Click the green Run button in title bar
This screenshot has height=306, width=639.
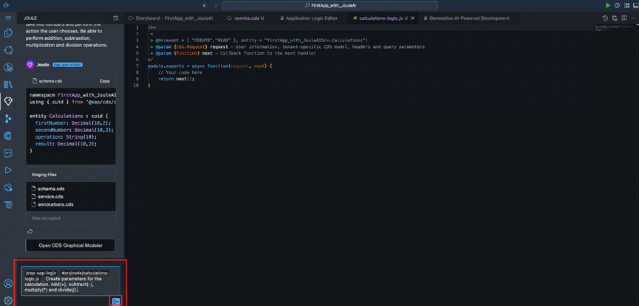pyautogui.click(x=608, y=5)
